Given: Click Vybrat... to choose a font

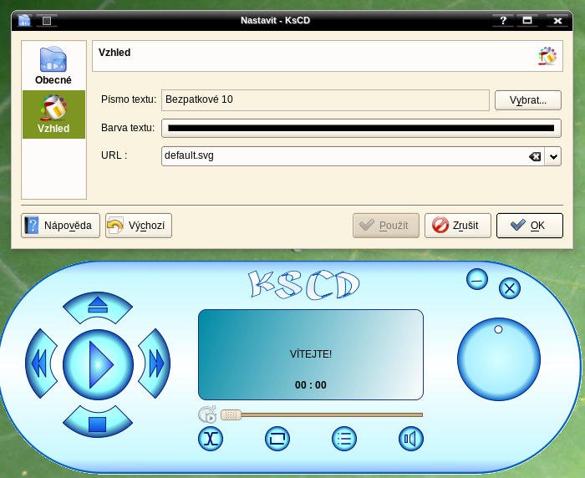Looking at the screenshot, I should pos(528,100).
